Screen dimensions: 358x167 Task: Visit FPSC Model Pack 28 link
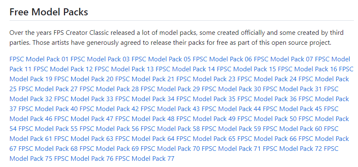(109, 89)
